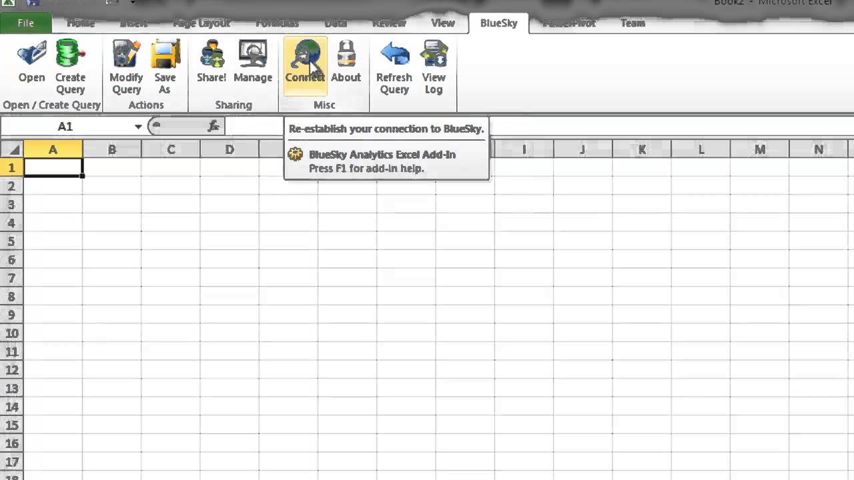Select column C header

click(171, 149)
